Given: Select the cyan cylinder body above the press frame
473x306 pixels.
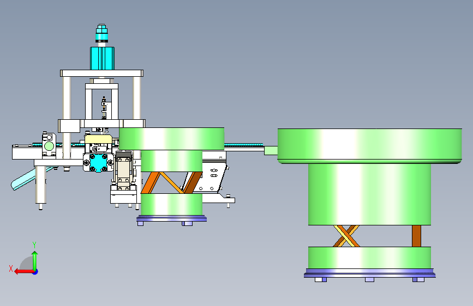Looking at the screenshot, I should pos(102,58).
